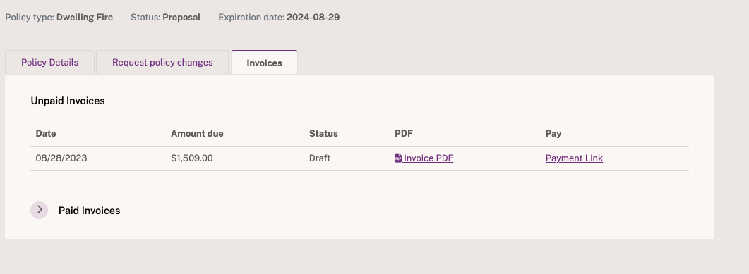Viewport: 749px width, 274px height.
Task: Open the Invoice PDF link
Action: click(x=424, y=158)
